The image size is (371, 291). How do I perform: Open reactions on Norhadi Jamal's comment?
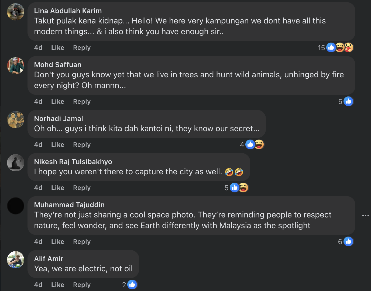(255, 145)
